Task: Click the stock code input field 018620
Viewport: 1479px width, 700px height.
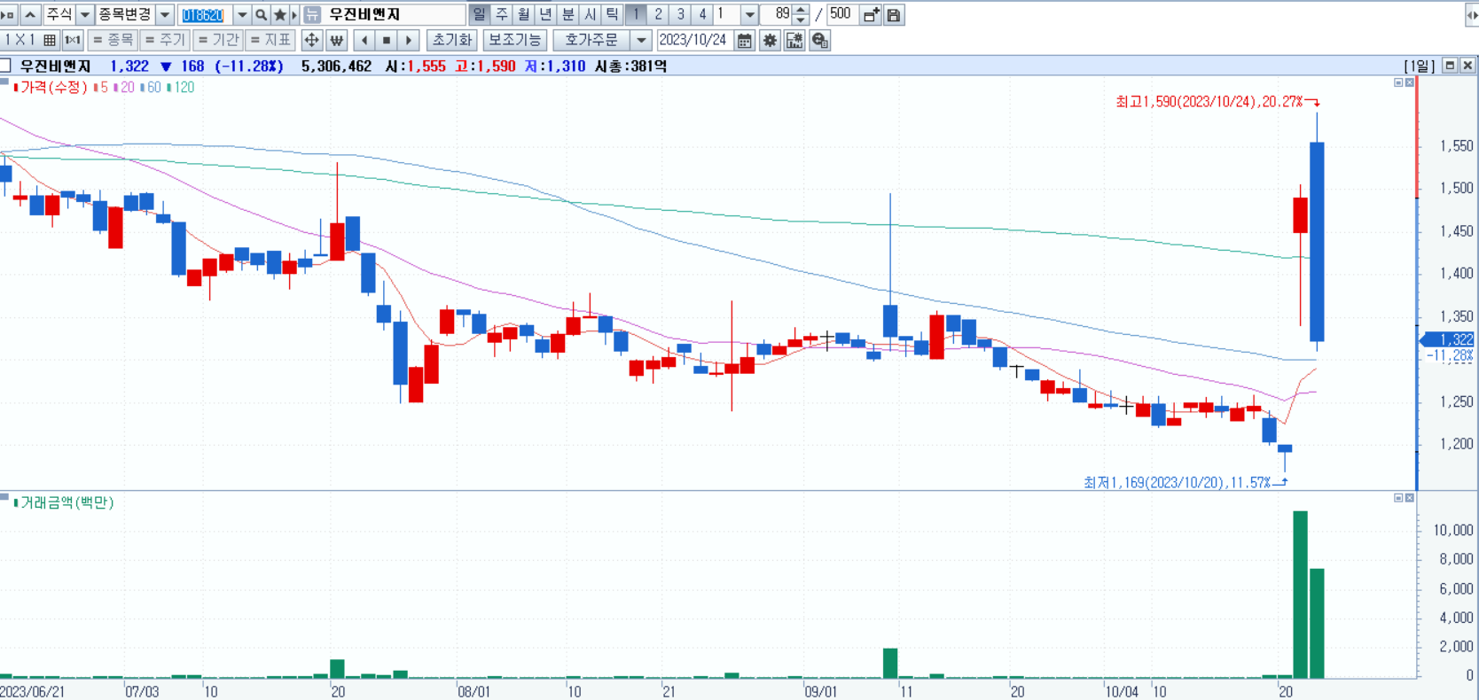Action: pyautogui.click(x=205, y=14)
